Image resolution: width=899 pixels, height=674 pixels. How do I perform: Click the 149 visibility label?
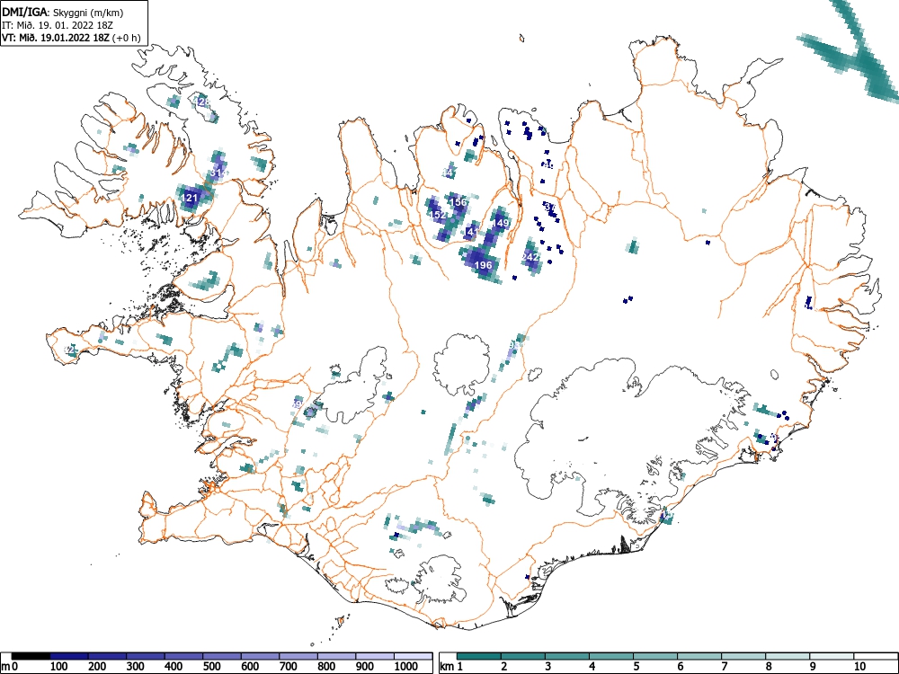pyautogui.click(x=501, y=223)
